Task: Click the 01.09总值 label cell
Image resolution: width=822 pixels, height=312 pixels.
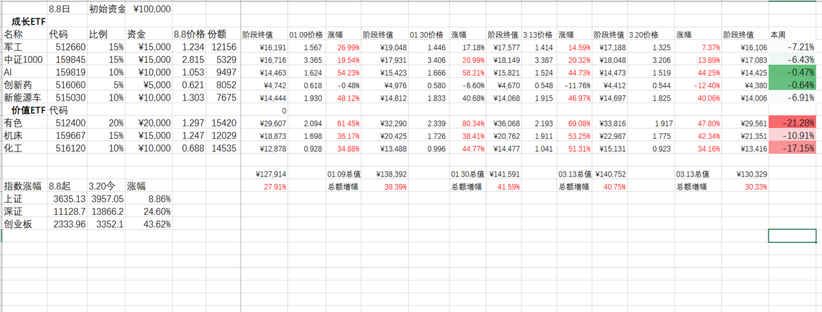Action: pyautogui.click(x=343, y=174)
